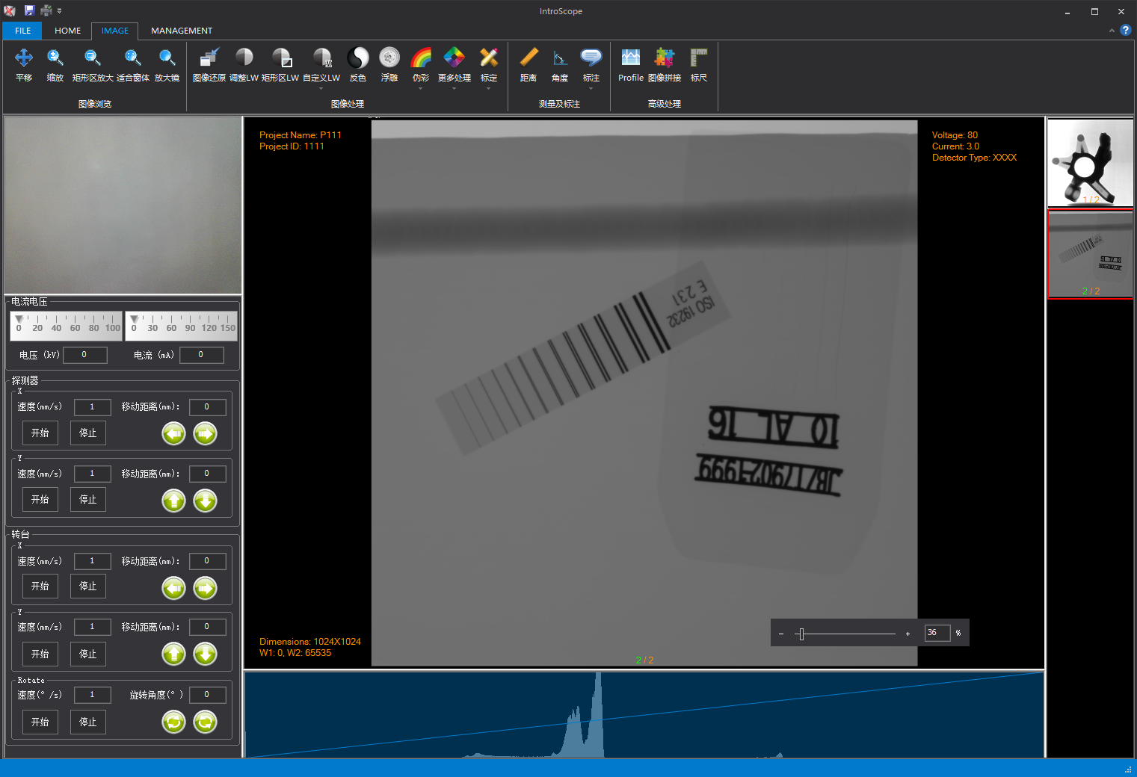This screenshot has width=1137, height=777.
Task: Click the 伪彩 pseudo-color icon
Action: pyautogui.click(x=421, y=65)
